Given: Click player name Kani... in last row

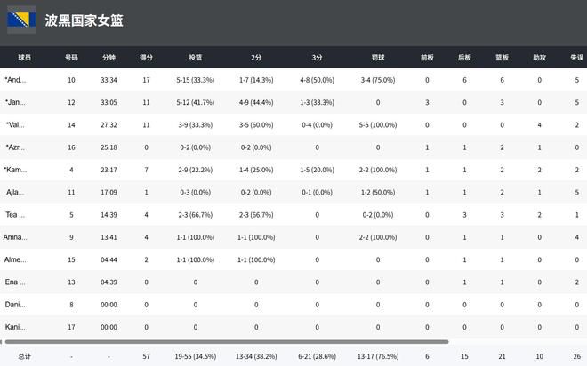Looking at the screenshot, I should coord(15,327).
